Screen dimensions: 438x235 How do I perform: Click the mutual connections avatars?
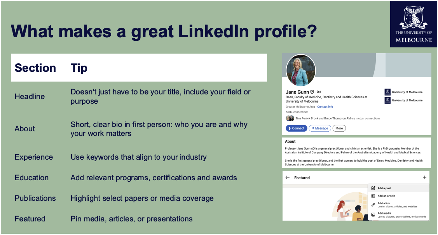click(290, 118)
